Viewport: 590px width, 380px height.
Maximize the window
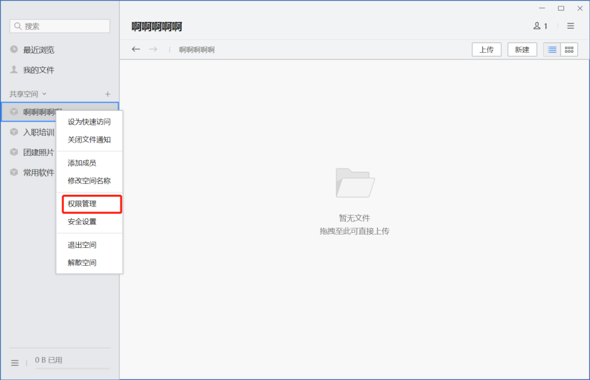pyautogui.click(x=561, y=8)
